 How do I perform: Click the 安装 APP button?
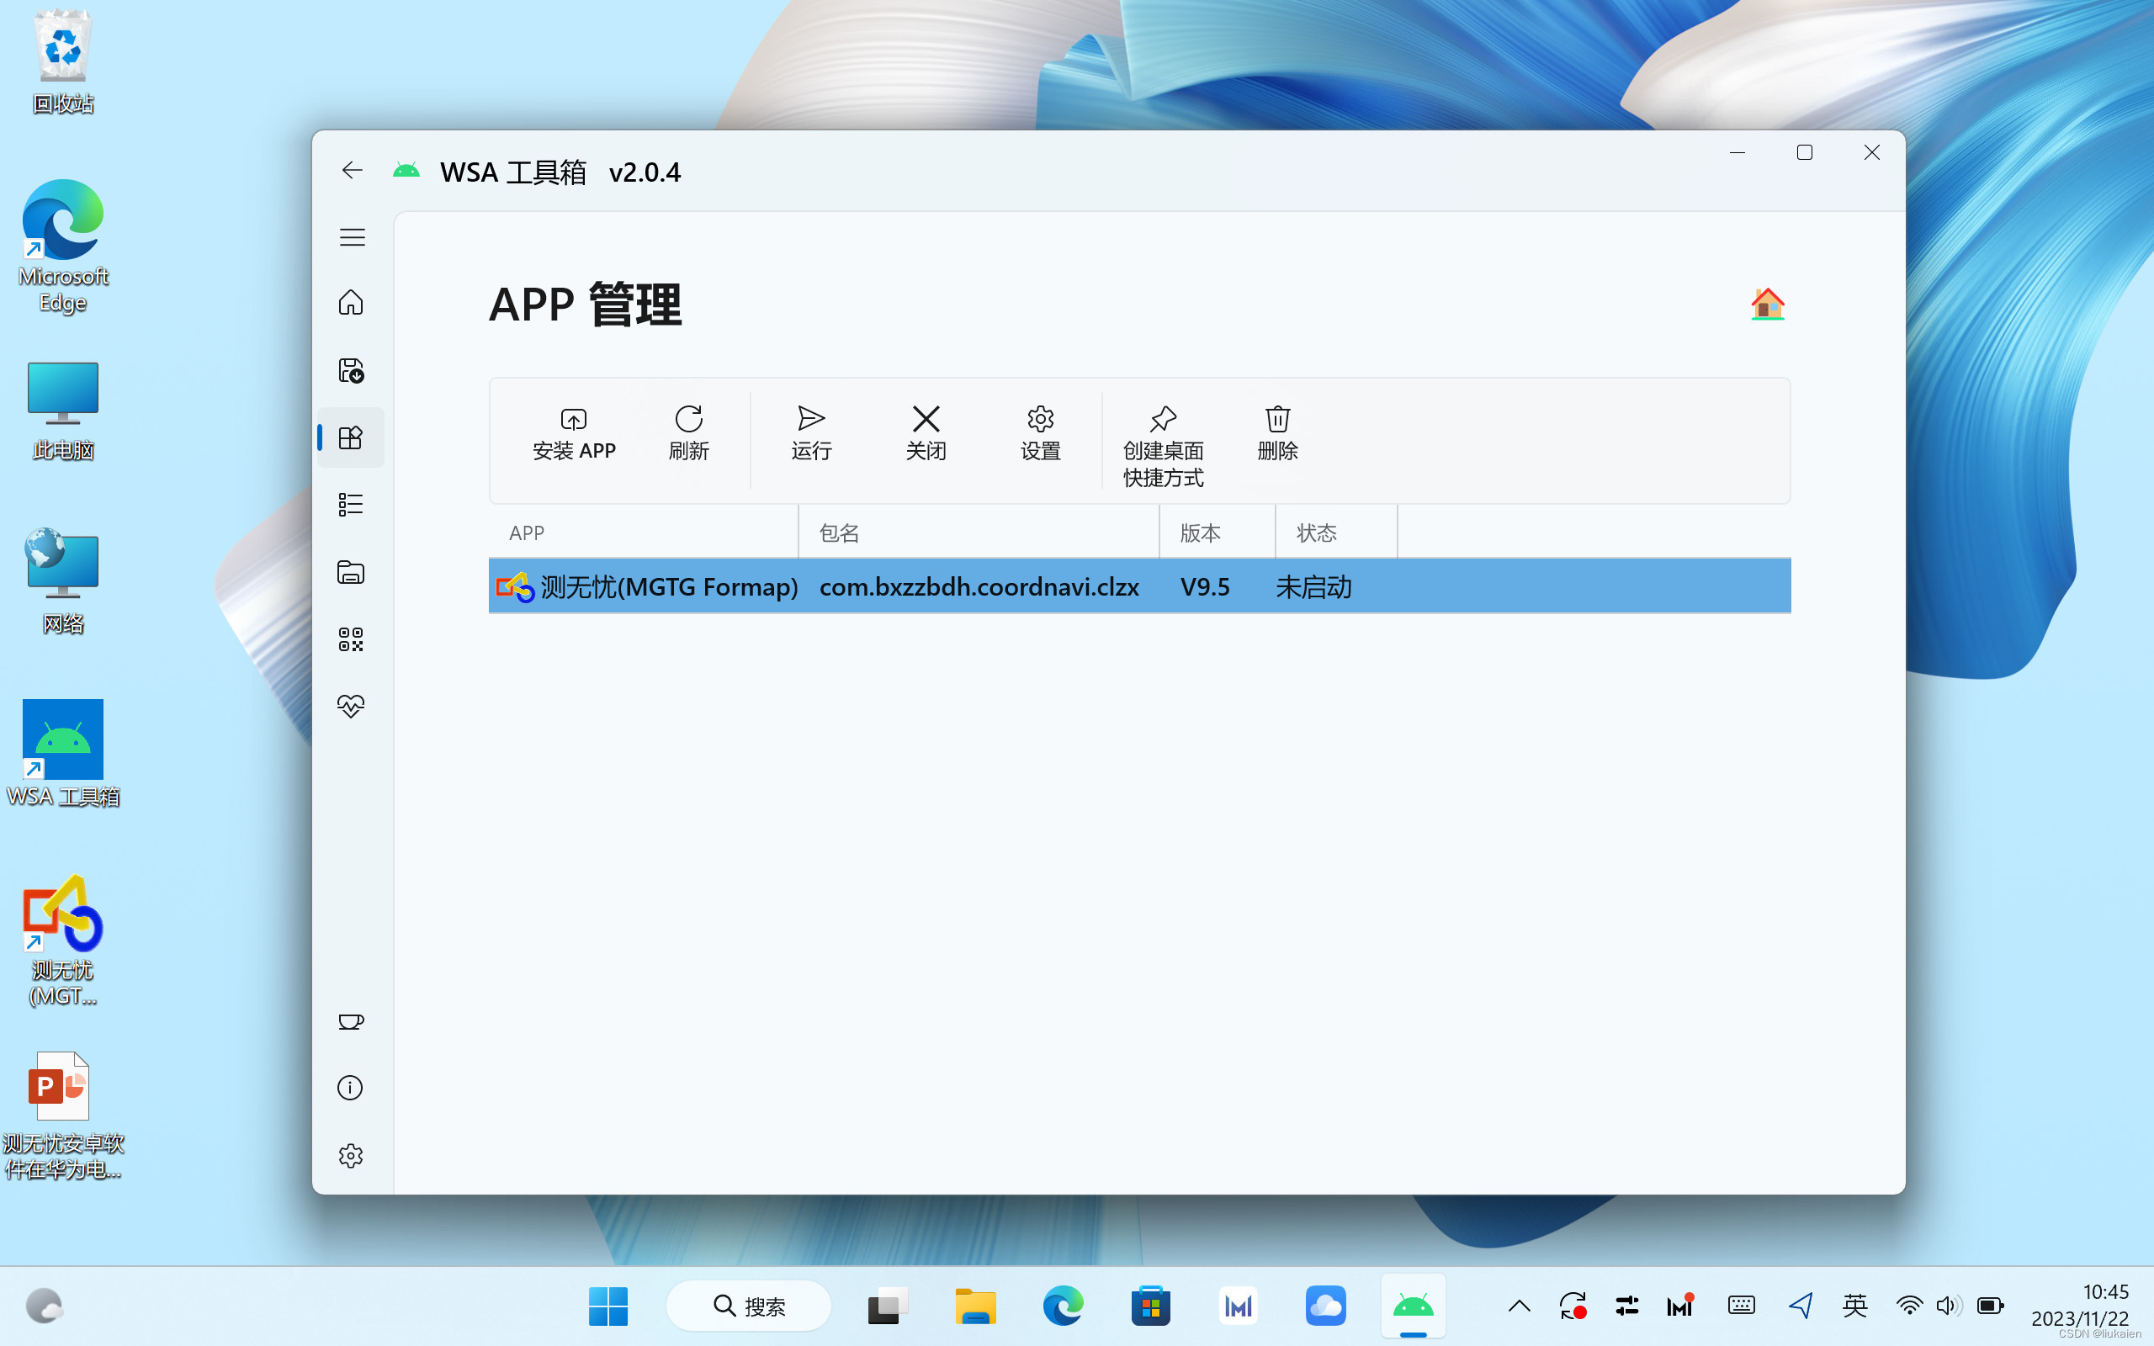pos(574,434)
